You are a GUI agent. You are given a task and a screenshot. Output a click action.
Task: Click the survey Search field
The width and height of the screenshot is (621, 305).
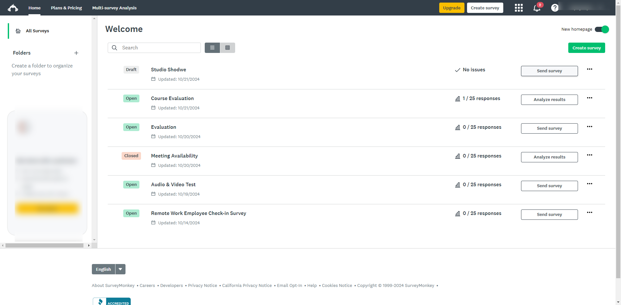pos(158,48)
